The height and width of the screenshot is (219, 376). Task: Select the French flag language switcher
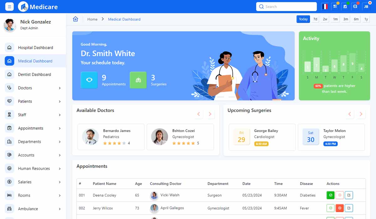[325, 6]
